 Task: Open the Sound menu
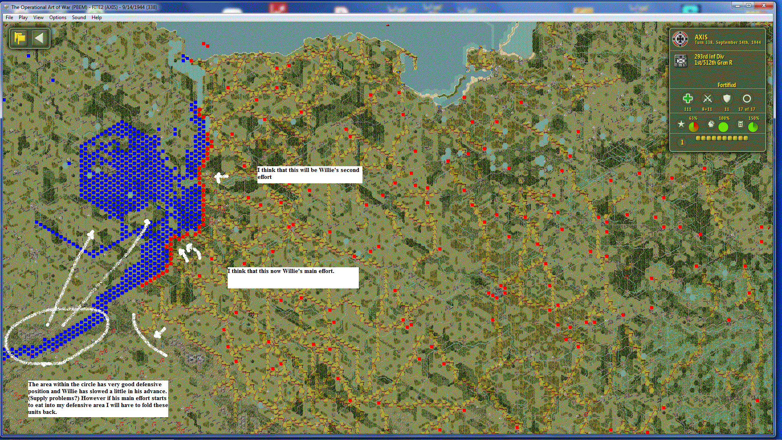click(79, 18)
